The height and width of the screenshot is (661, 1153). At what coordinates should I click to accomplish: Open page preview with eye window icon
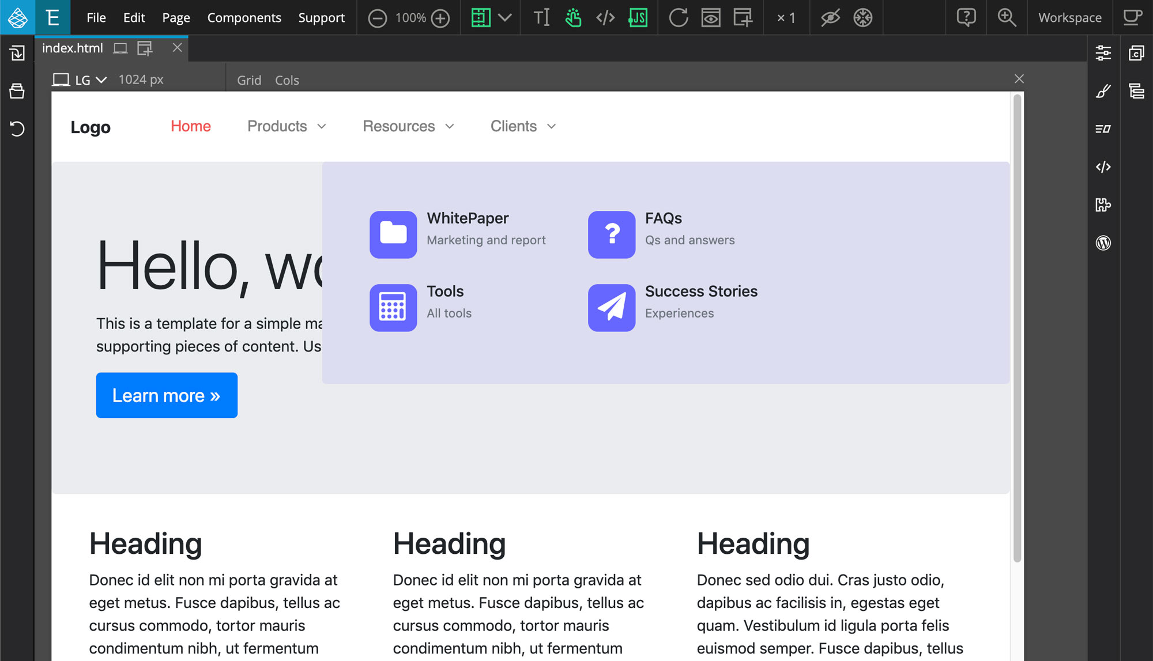tap(711, 18)
